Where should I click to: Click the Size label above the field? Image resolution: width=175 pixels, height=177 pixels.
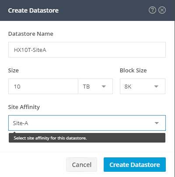14,70
